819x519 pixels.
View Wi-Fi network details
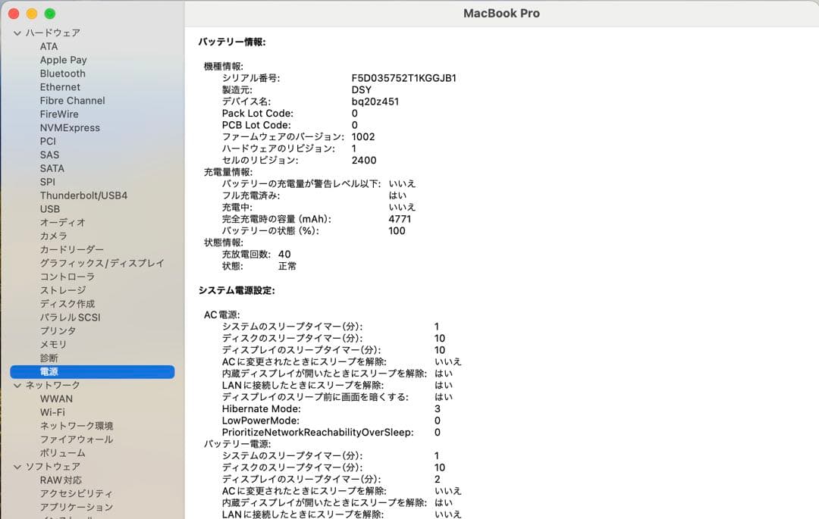tap(54, 411)
